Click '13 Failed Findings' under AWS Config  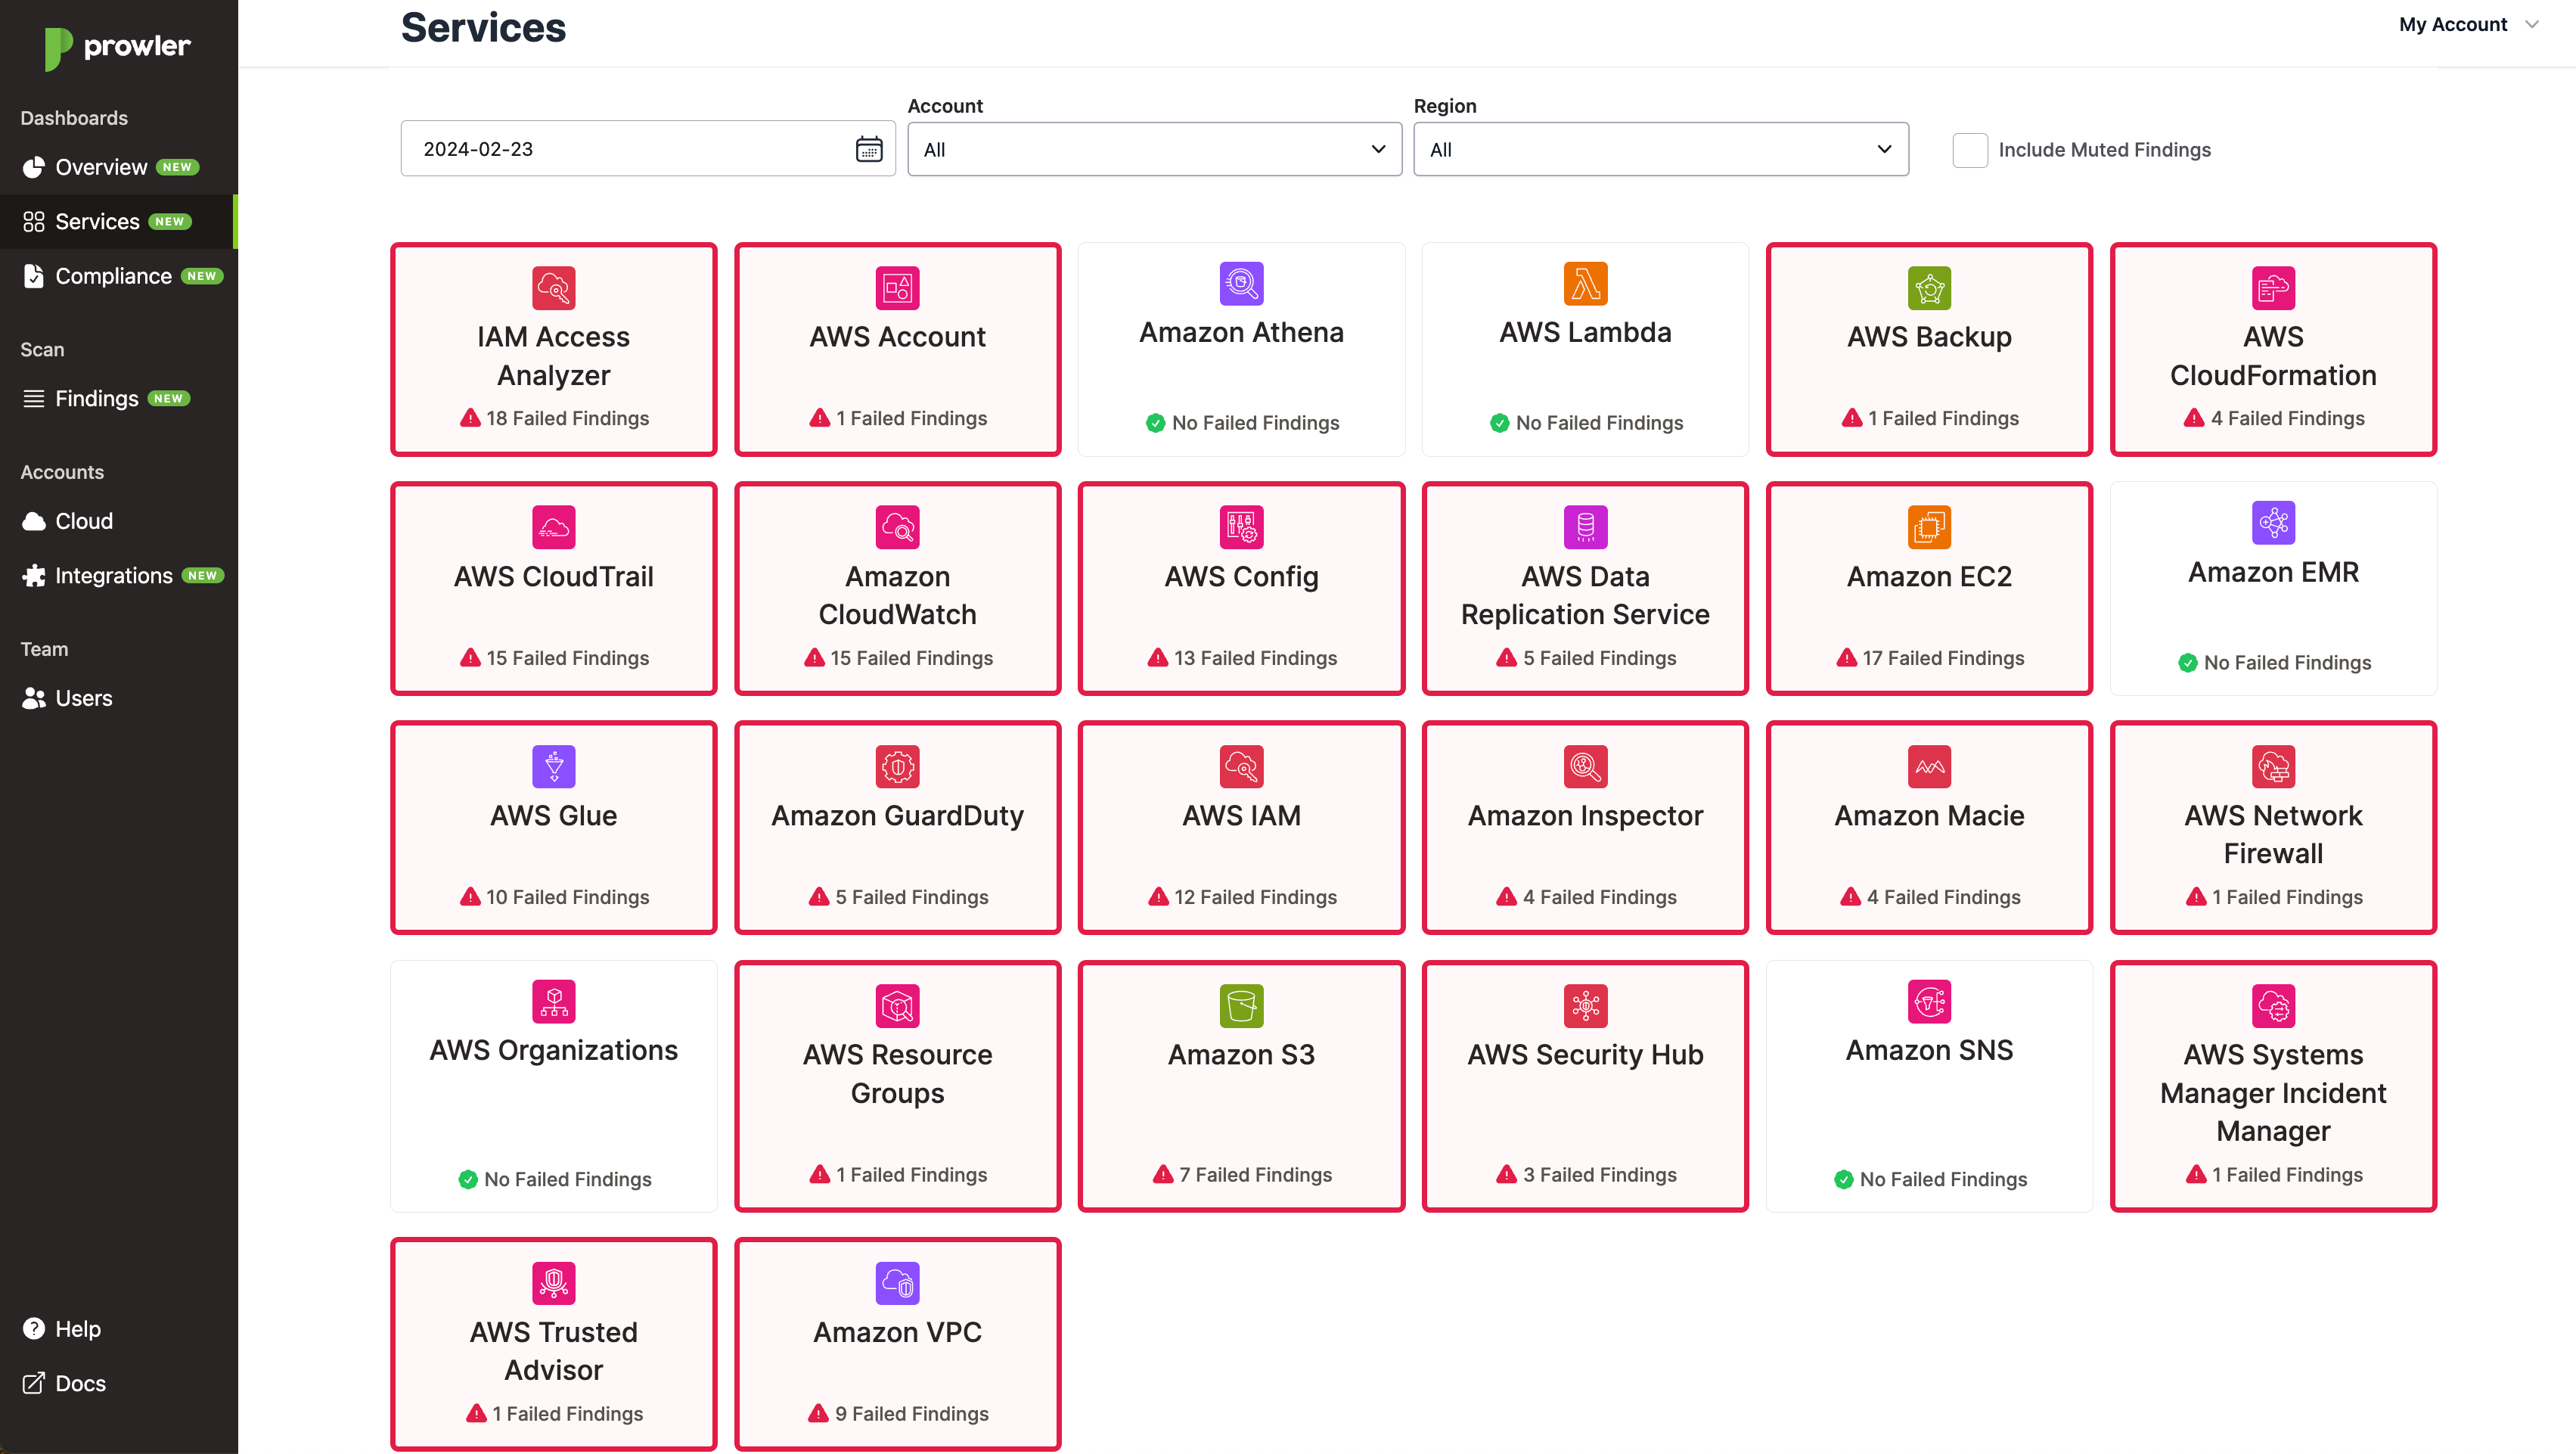click(x=1241, y=658)
